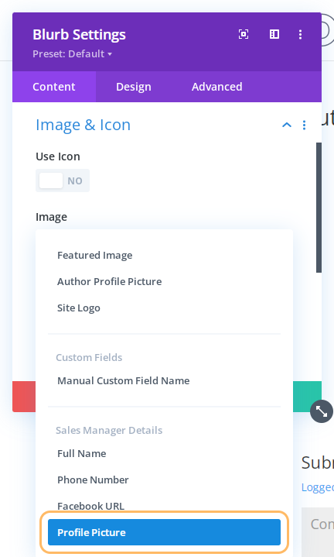Open the Blurb Settings three-dot menu
Viewport: 334px width, 557px height.
point(300,34)
